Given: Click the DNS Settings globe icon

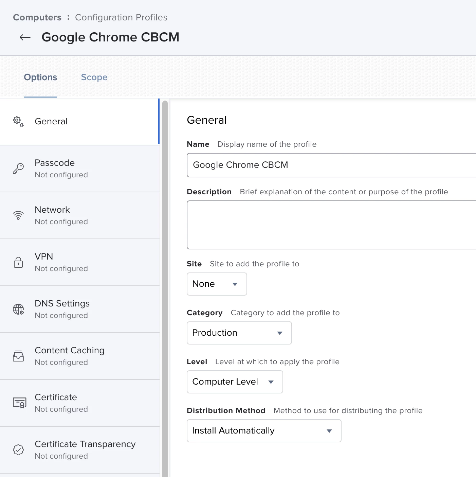Looking at the screenshot, I should click(x=18, y=309).
